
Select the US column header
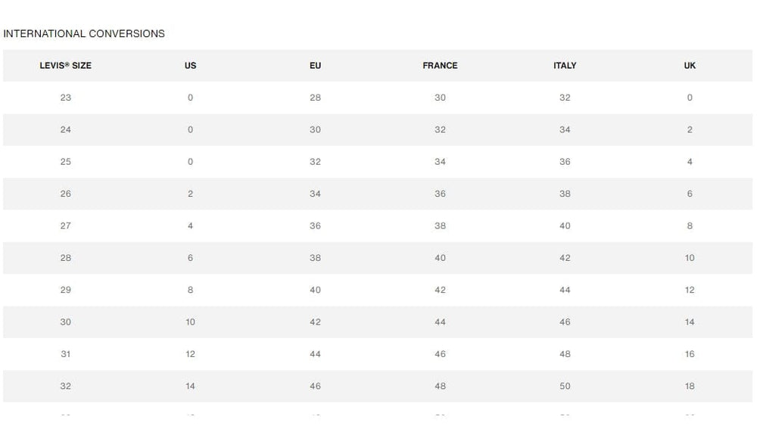tap(190, 66)
